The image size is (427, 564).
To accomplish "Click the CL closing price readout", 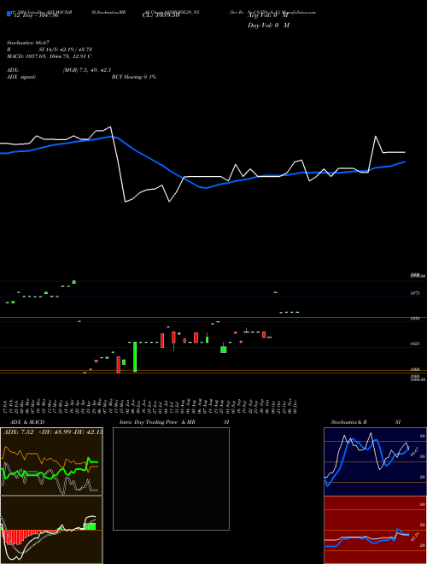I will [x=161, y=16].
